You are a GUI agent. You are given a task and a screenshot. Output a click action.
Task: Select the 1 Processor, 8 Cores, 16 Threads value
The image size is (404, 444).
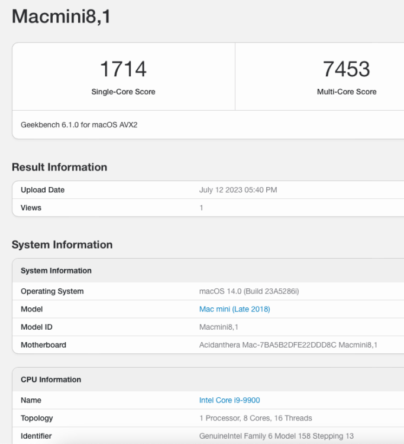256,418
